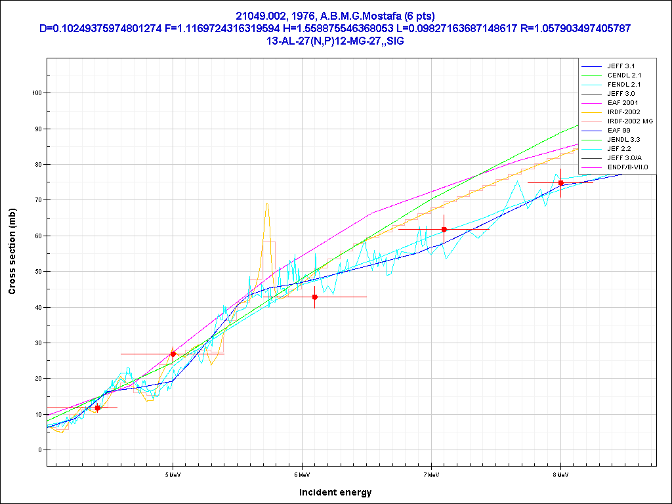Image resolution: width=672 pixels, height=504 pixels.
Task: Click the lowest red data point near 4.4 MeV
Action: (x=98, y=408)
